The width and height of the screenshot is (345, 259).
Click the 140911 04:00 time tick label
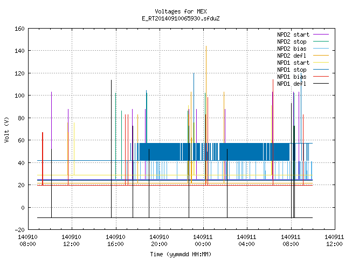[x=247, y=241]
